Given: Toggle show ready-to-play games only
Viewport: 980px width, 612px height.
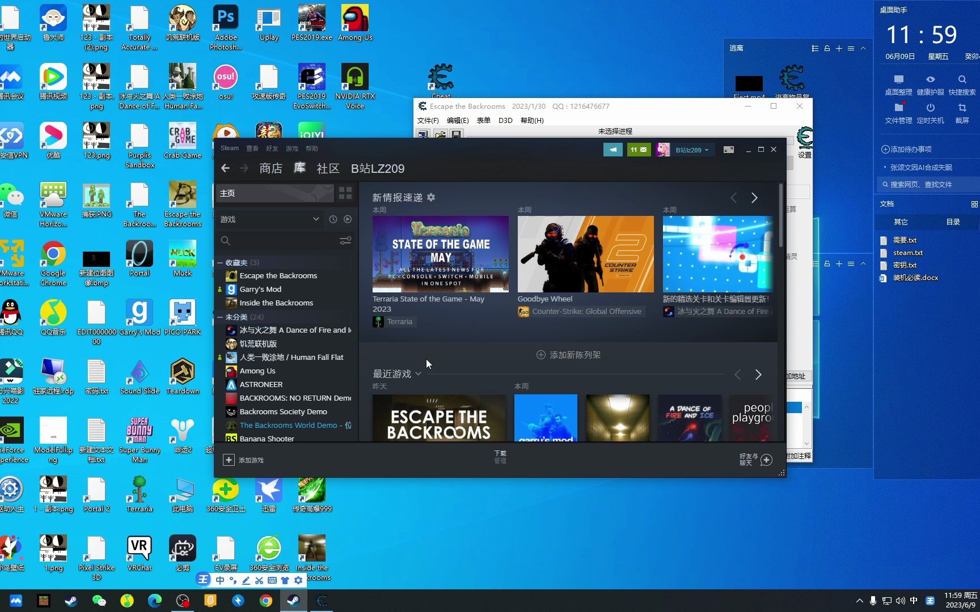Looking at the screenshot, I should [x=348, y=219].
